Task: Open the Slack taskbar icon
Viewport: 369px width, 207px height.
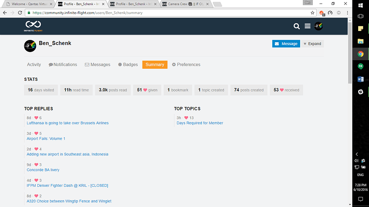Action: tap(360, 92)
